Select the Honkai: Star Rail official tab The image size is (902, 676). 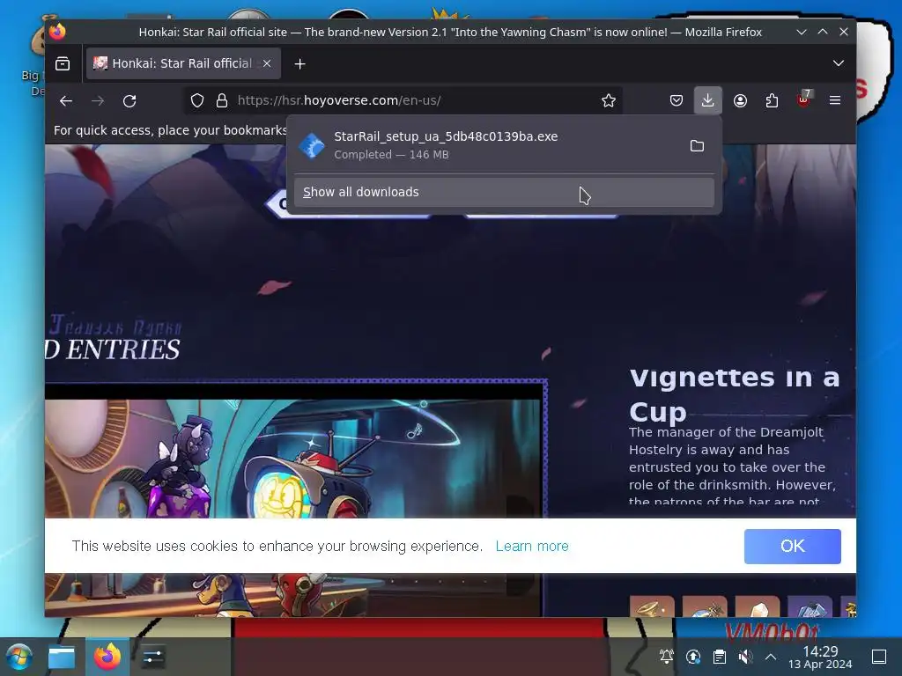click(183, 63)
